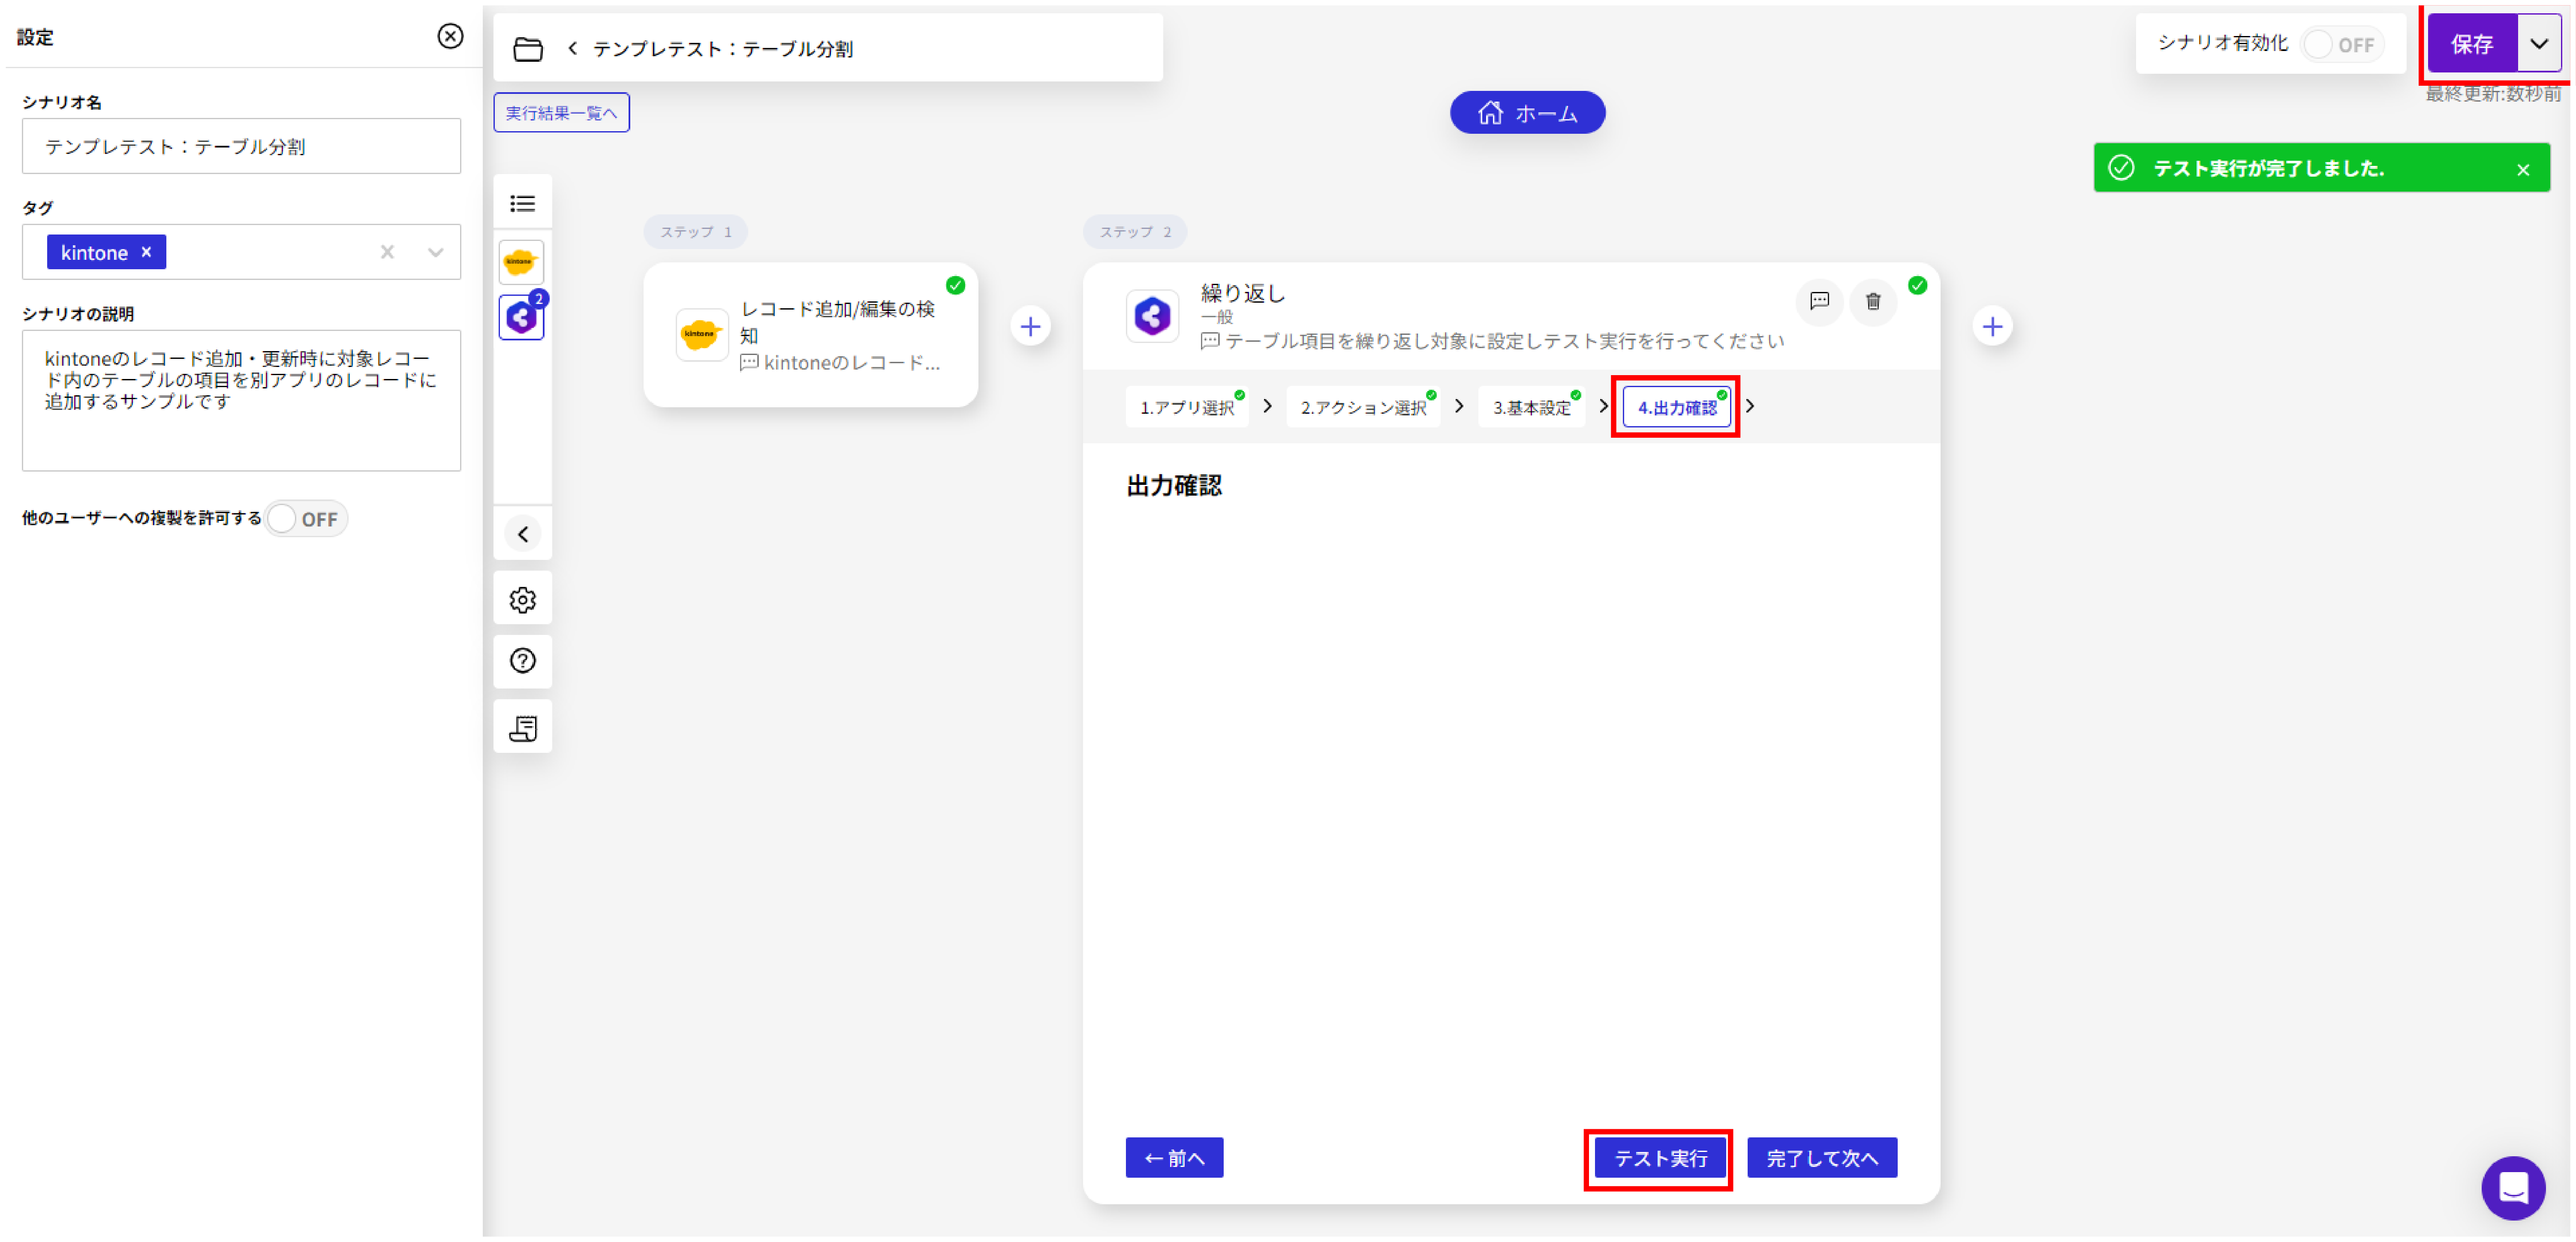
Task: Switch to 1.アプリ選択 tab
Action: [x=1187, y=407]
